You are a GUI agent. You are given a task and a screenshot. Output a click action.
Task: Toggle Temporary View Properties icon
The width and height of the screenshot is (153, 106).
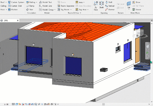coord(45,104)
